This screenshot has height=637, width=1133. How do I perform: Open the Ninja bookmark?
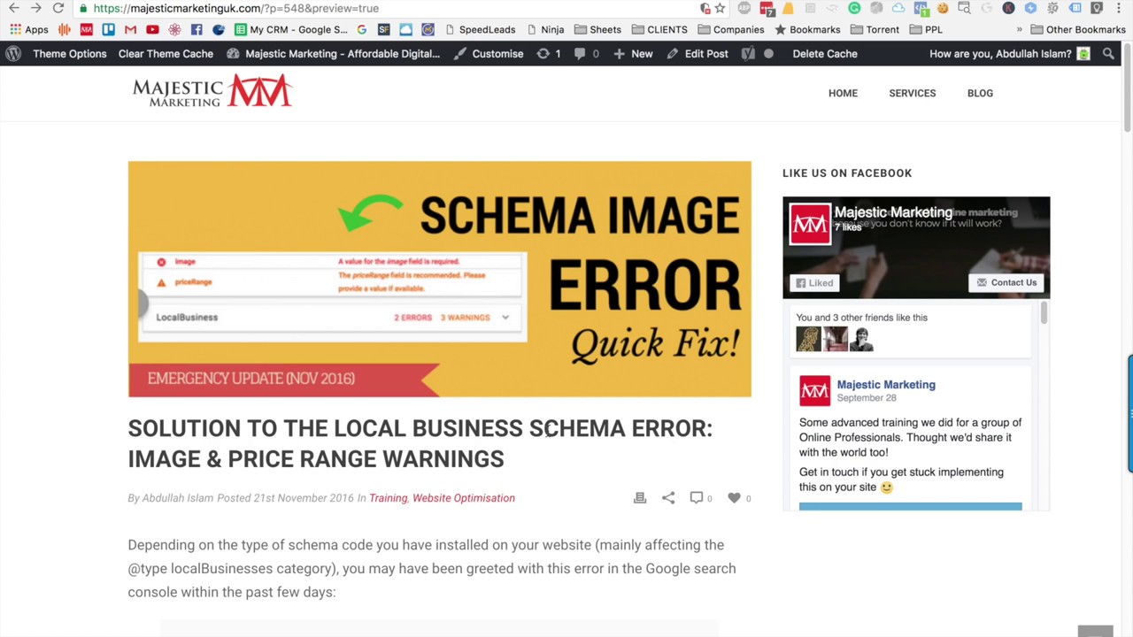(545, 29)
